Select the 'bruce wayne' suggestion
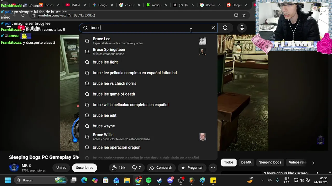The height and width of the screenshot is (186, 332). pyautogui.click(x=148, y=126)
